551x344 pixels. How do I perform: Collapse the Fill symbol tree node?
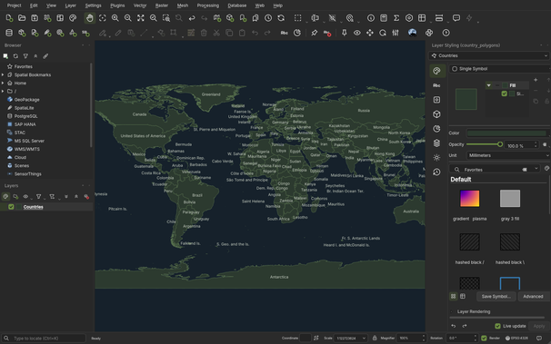pyautogui.click(x=489, y=85)
